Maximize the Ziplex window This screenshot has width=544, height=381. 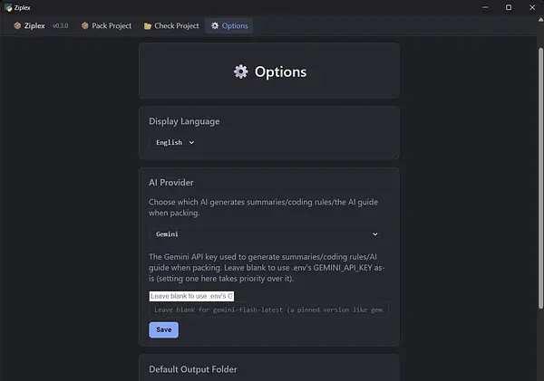[509, 7]
